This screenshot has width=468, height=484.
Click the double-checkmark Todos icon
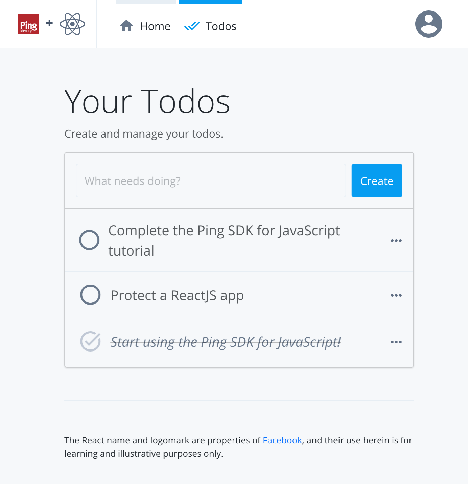pos(192,26)
